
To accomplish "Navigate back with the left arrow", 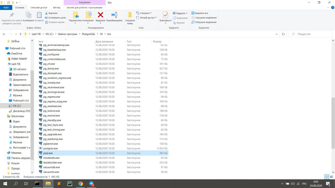I will point(4,34).
